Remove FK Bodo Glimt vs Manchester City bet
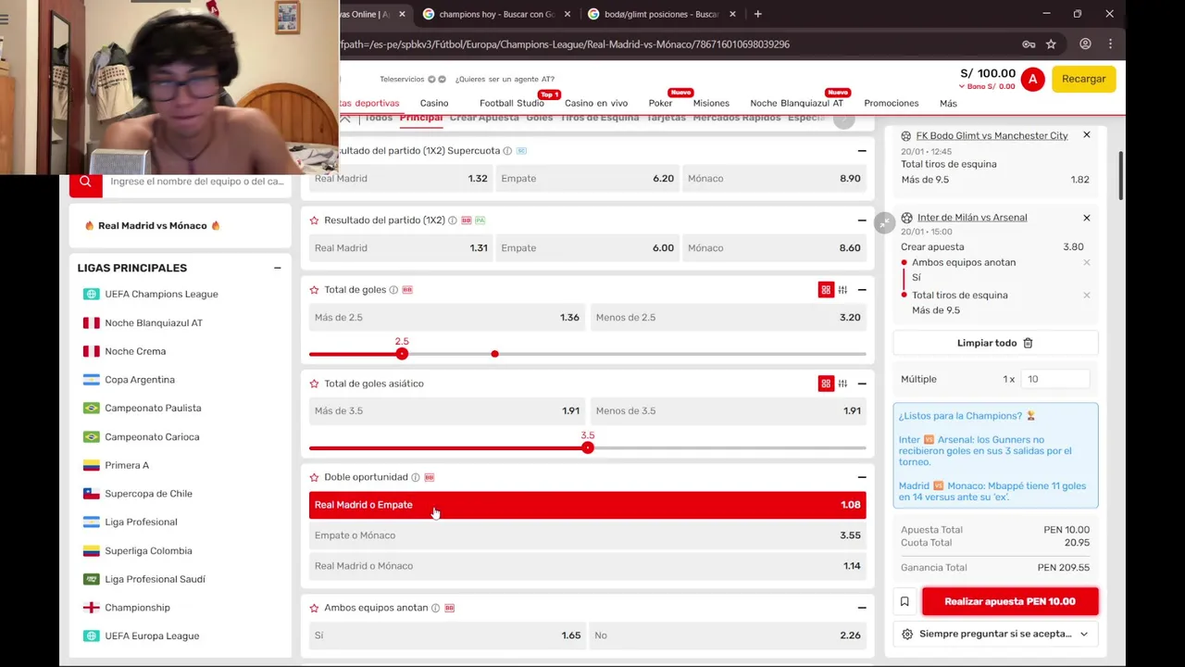This screenshot has height=667, width=1185. [x=1087, y=135]
